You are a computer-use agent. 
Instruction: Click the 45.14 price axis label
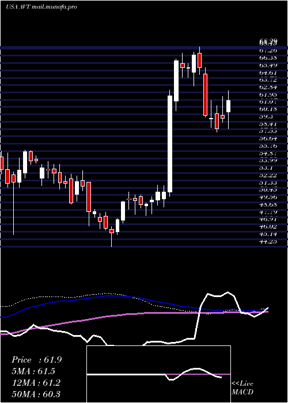point(268,234)
